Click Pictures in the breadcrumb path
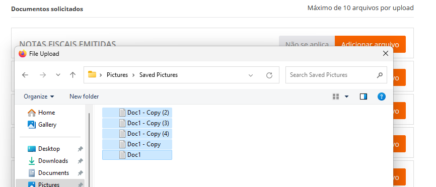This screenshot has width=436, height=187. click(x=117, y=75)
